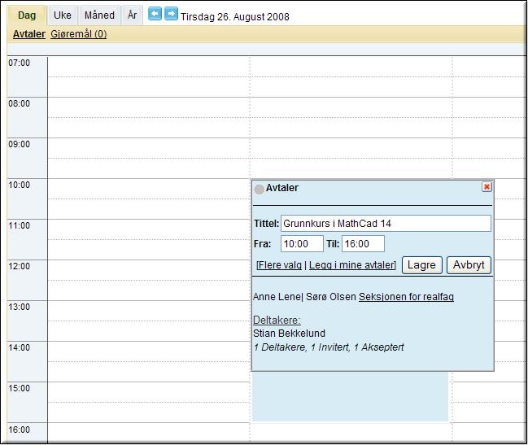
Task: Edit the Tittel field Grunnkurs i MathCad 14
Action: point(386,224)
